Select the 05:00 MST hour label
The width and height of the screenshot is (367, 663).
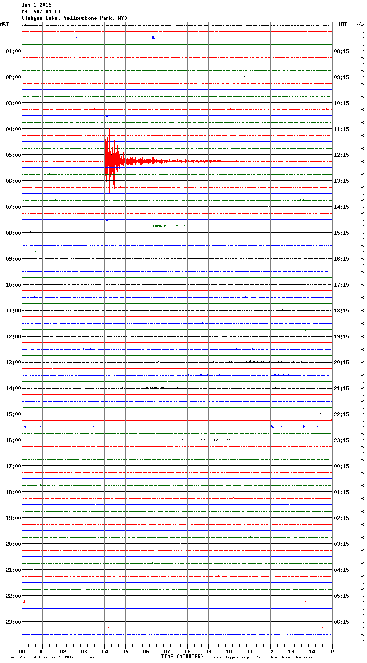point(13,155)
